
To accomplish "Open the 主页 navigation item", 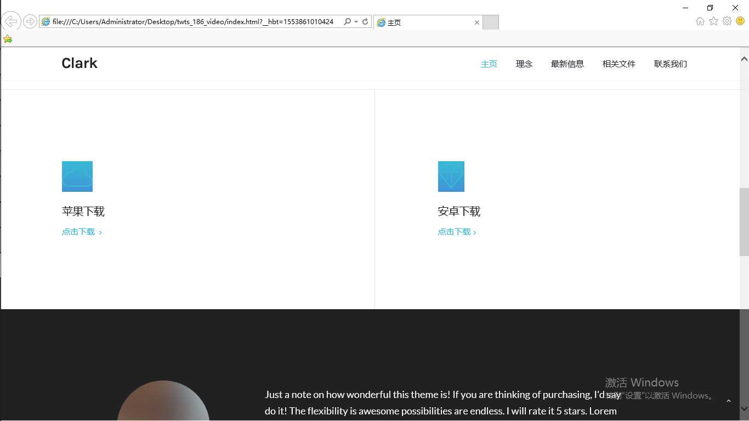I will (x=489, y=64).
